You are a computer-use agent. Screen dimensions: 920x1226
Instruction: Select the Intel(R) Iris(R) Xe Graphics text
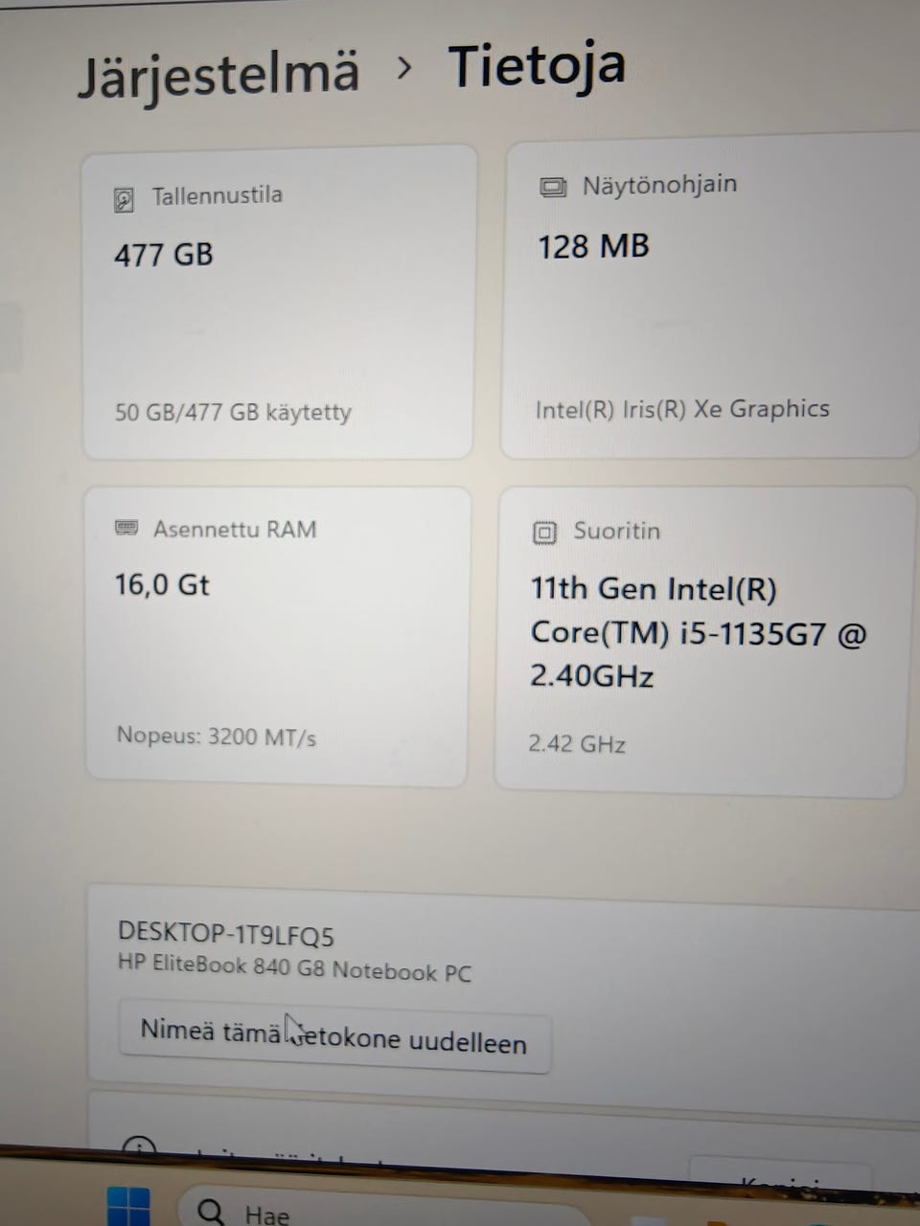(x=682, y=409)
